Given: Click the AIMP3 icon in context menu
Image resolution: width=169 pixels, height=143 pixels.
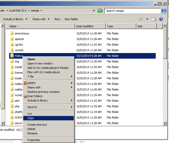Looking at the screenshot, I should 26,83.
